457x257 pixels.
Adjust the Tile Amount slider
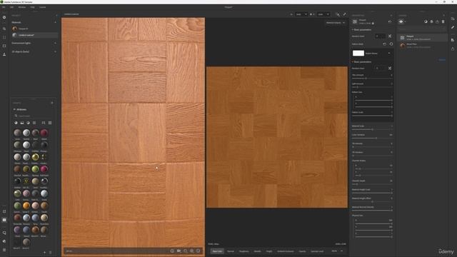point(372,79)
